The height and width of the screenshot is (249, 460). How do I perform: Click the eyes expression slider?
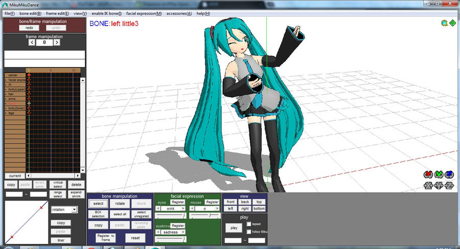point(171,216)
